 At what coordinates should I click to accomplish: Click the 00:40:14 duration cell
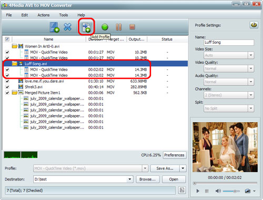click(96, 87)
